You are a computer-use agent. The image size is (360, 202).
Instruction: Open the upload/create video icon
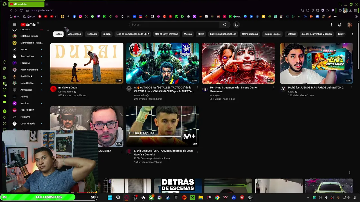(331, 25)
